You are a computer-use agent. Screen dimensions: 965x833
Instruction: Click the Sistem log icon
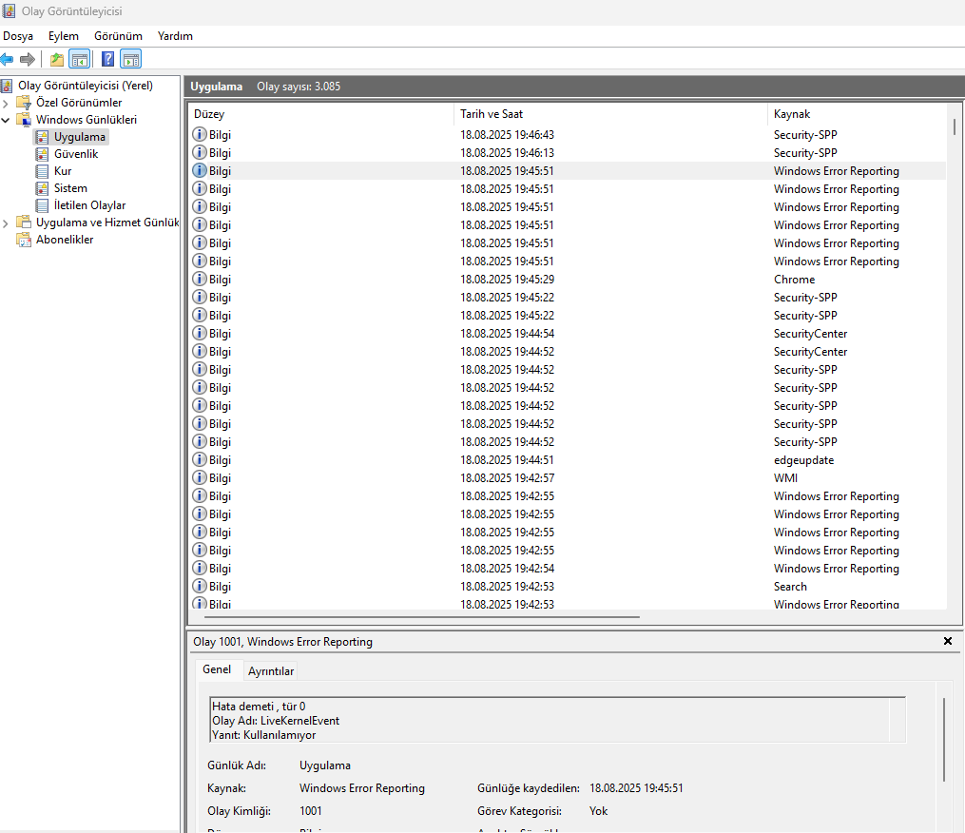[x=42, y=188]
